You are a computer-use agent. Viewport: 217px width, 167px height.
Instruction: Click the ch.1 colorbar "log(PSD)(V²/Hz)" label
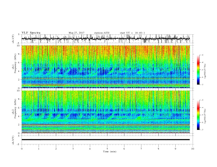[205, 71]
